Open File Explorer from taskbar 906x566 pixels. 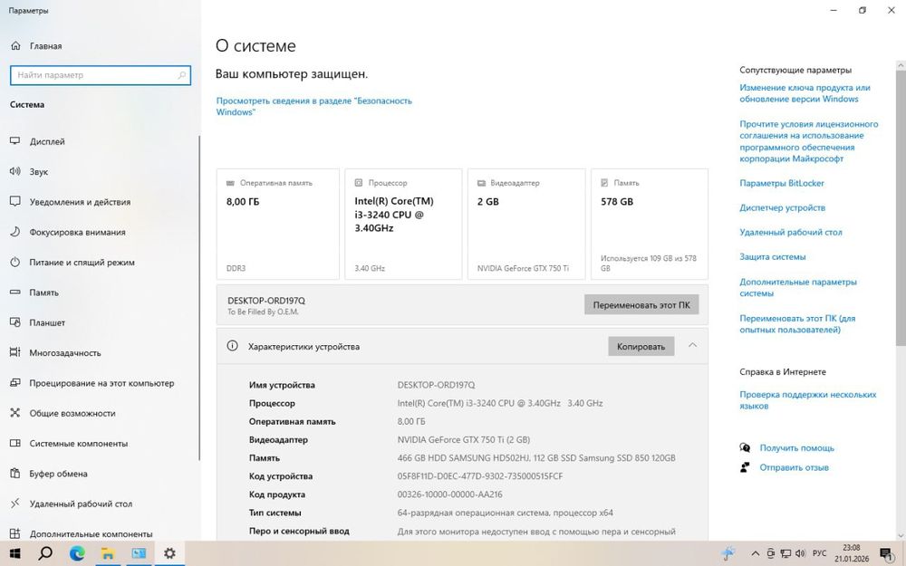(108, 553)
